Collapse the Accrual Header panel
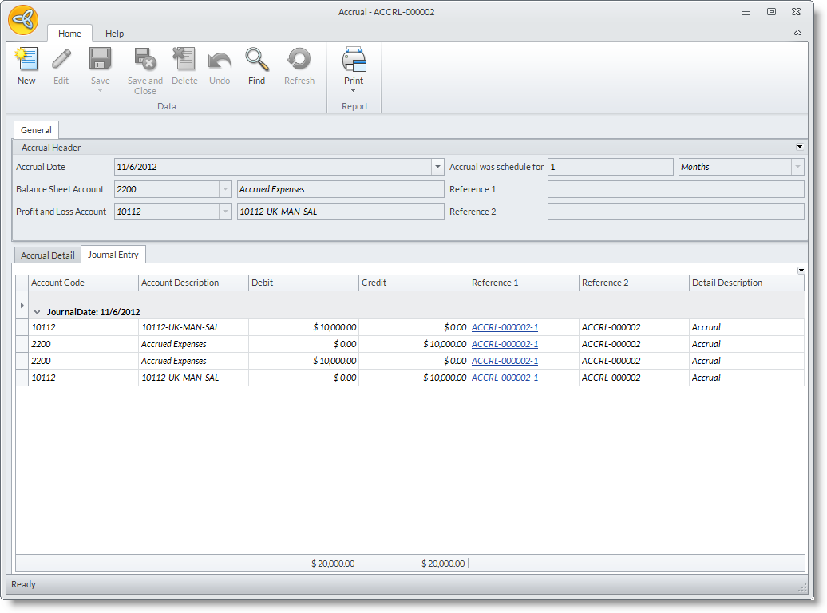 (800, 147)
